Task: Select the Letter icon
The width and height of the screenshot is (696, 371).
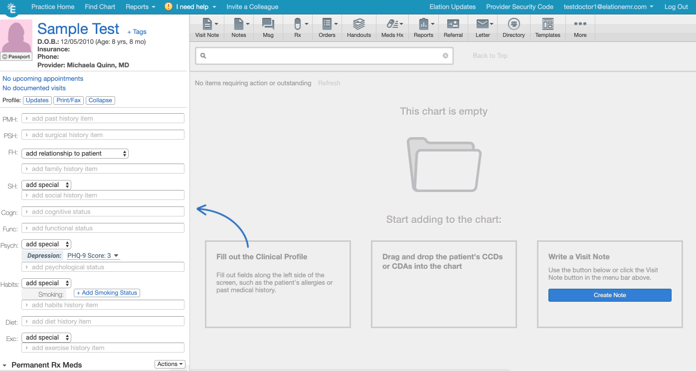Action: pos(482,27)
